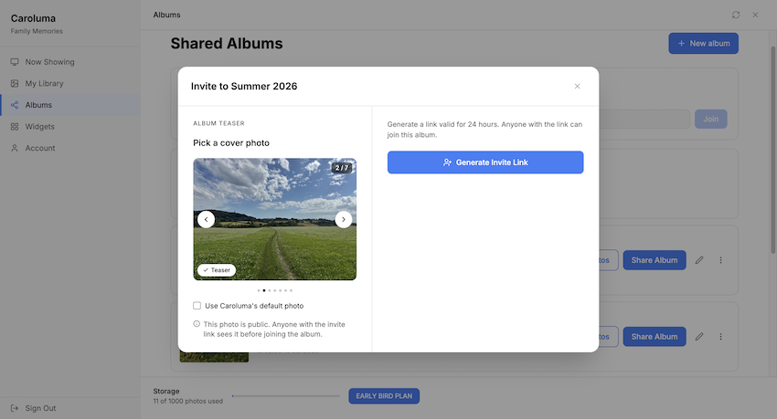Close the Invite to Summer 2026 dialog
This screenshot has height=419, width=777.
578,86
